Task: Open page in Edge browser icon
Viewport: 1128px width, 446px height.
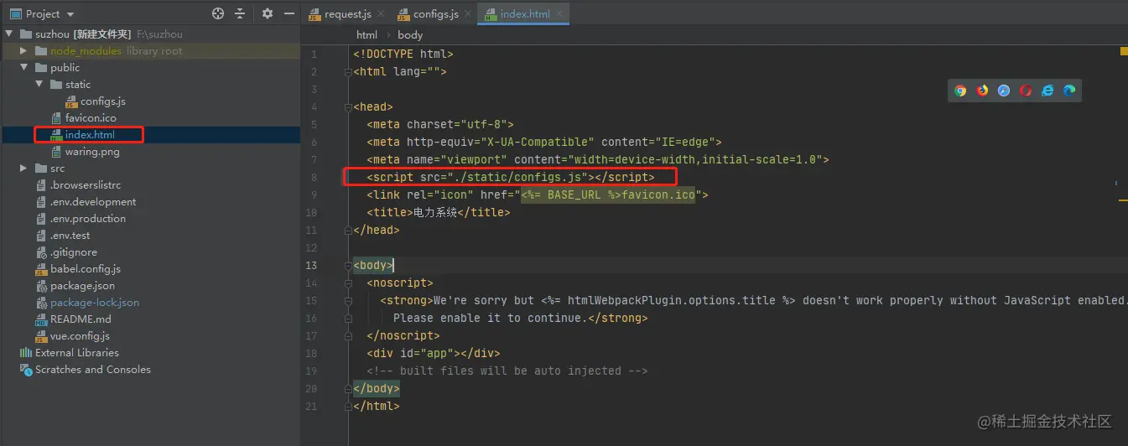Action: pos(1069,91)
